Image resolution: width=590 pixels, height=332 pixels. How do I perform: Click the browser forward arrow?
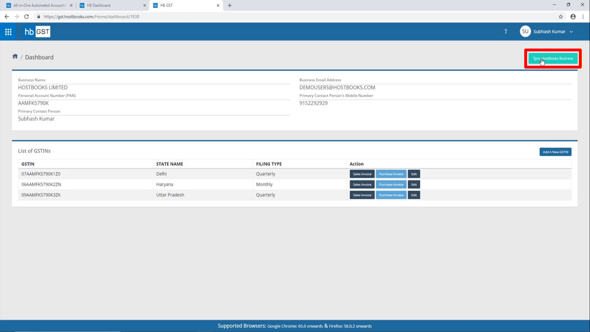17,17
